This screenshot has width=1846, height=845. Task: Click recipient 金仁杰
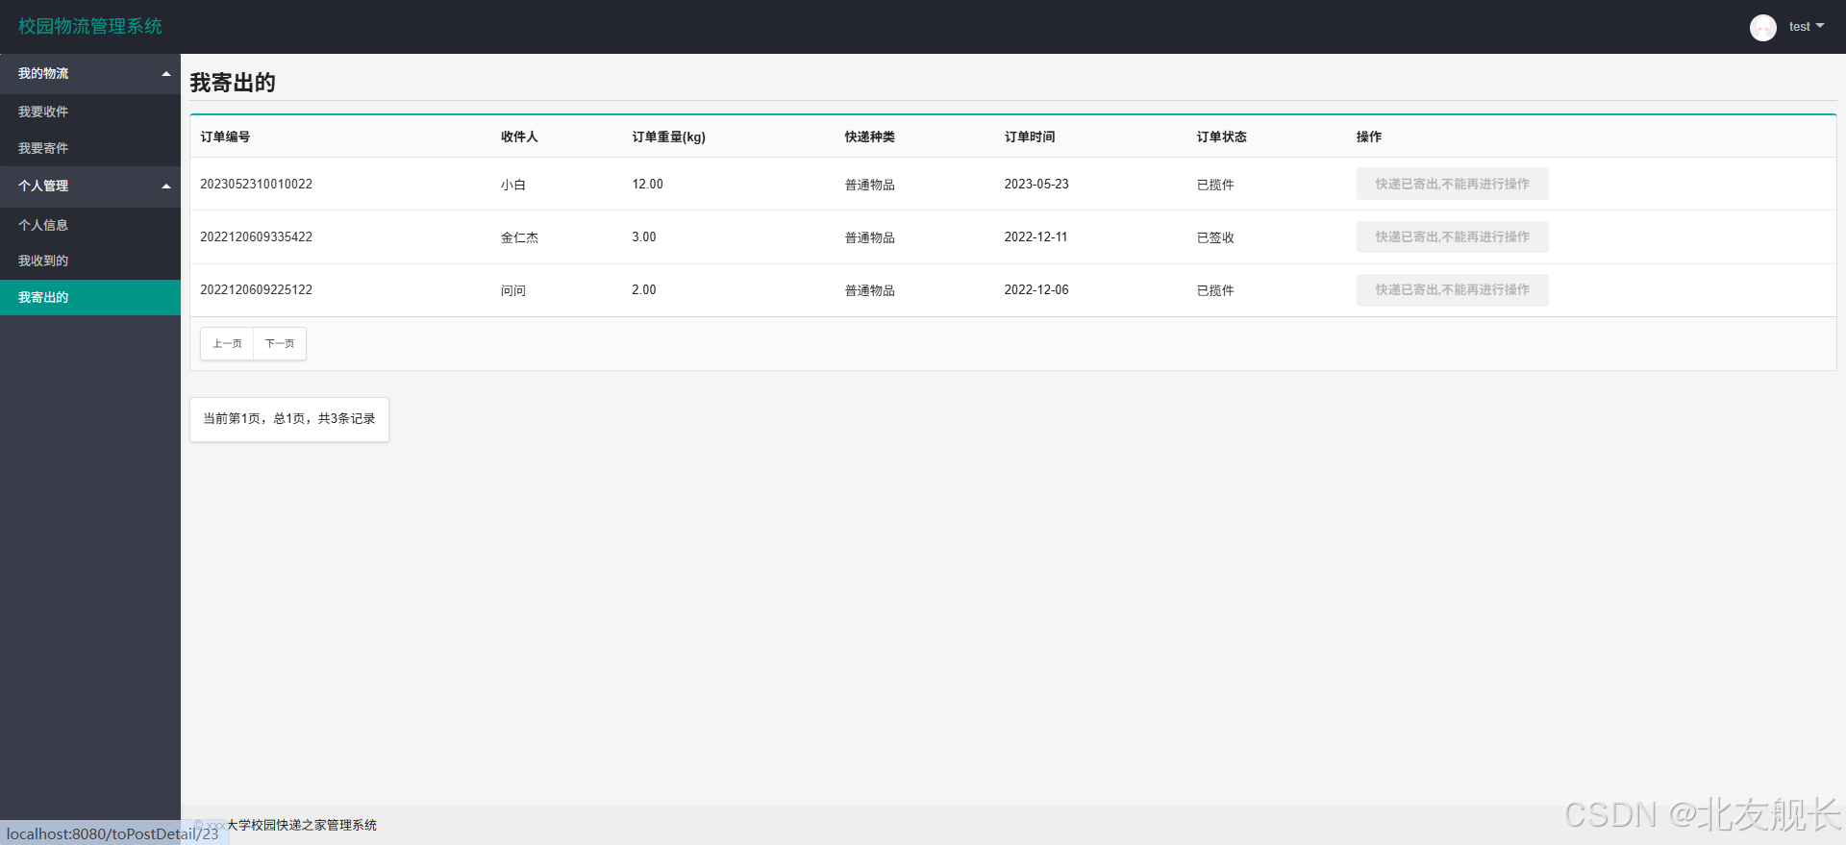(519, 237)
